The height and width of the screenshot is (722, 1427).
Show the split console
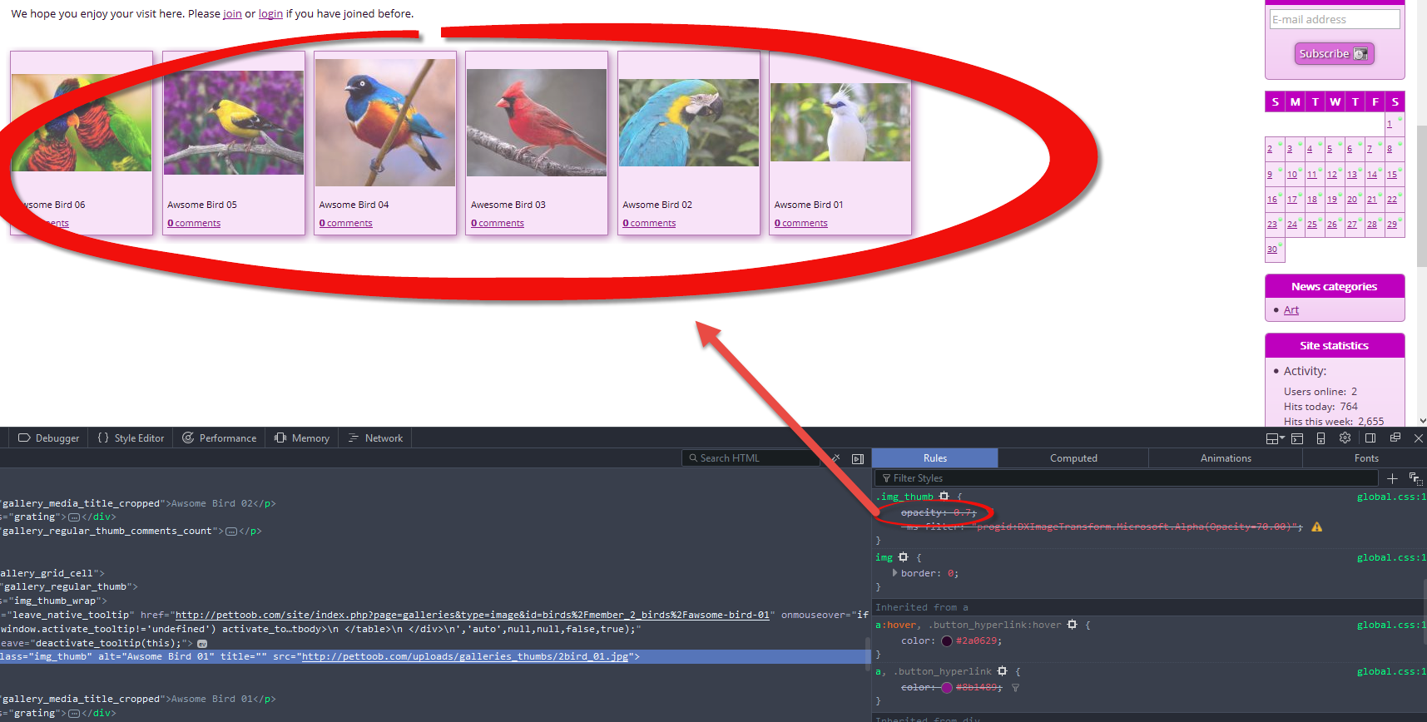[x=1296, y=438]
